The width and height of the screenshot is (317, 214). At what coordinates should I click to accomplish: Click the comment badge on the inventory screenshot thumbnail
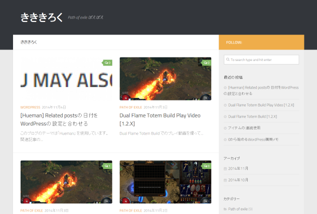(x=207, y=166)
